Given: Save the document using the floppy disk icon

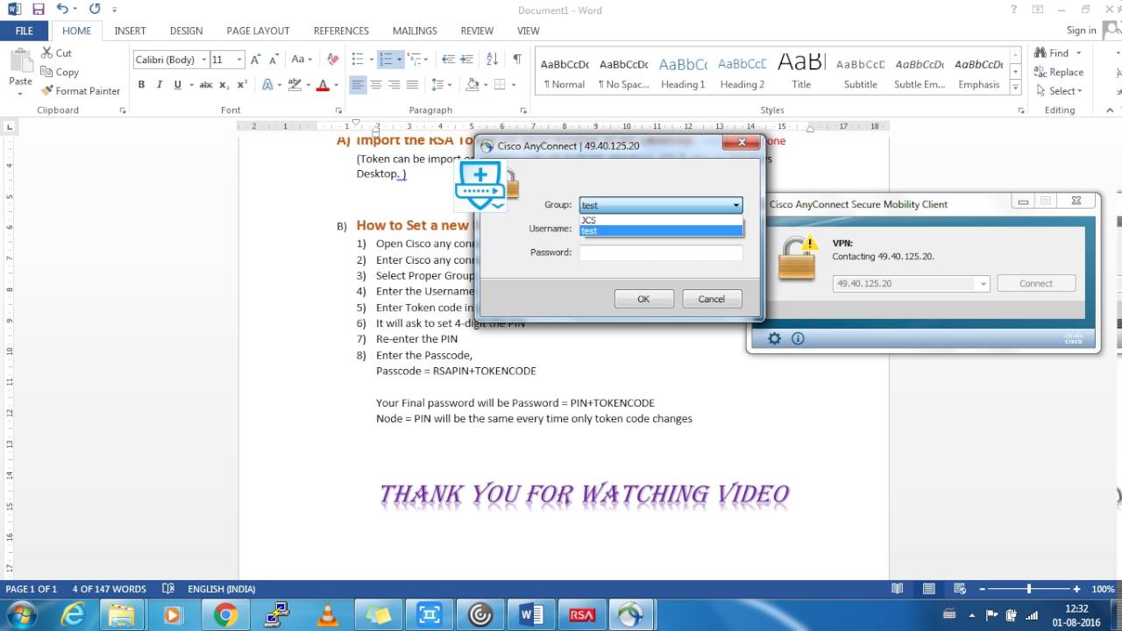Looking at the screenshot, I should pyautogui.click(x=38, y=10).
